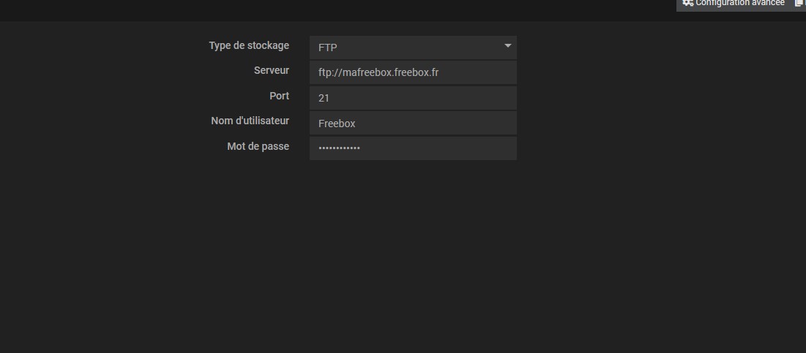Click the Port label text
This screenshot has height=353, width=806.
(x=279, y=96)
